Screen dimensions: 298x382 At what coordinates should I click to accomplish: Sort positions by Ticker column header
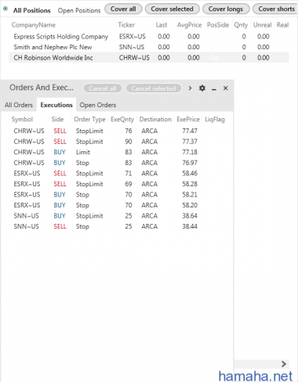[126, 25]
